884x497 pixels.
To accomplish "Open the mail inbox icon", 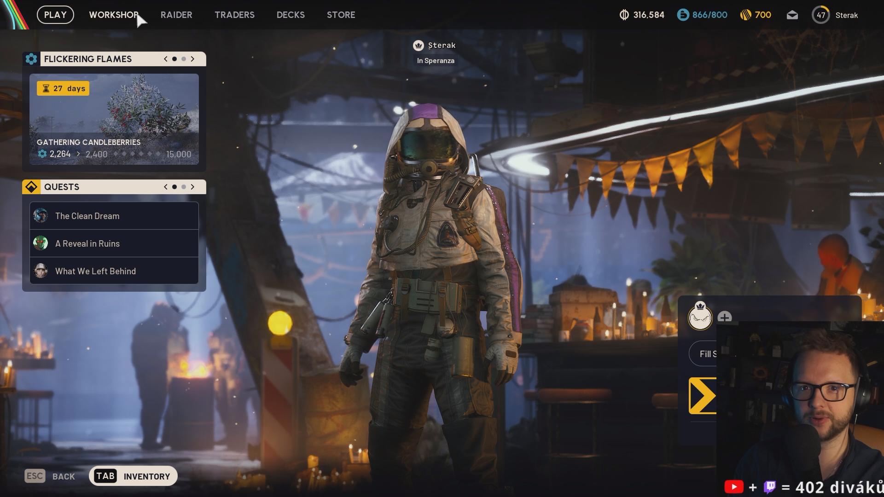I will tap(792, 15).
